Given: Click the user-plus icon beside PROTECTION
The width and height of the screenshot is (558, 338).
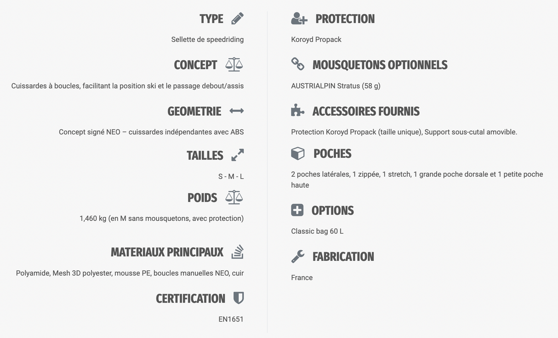Looking at the screenshot, I should point(299,19).
